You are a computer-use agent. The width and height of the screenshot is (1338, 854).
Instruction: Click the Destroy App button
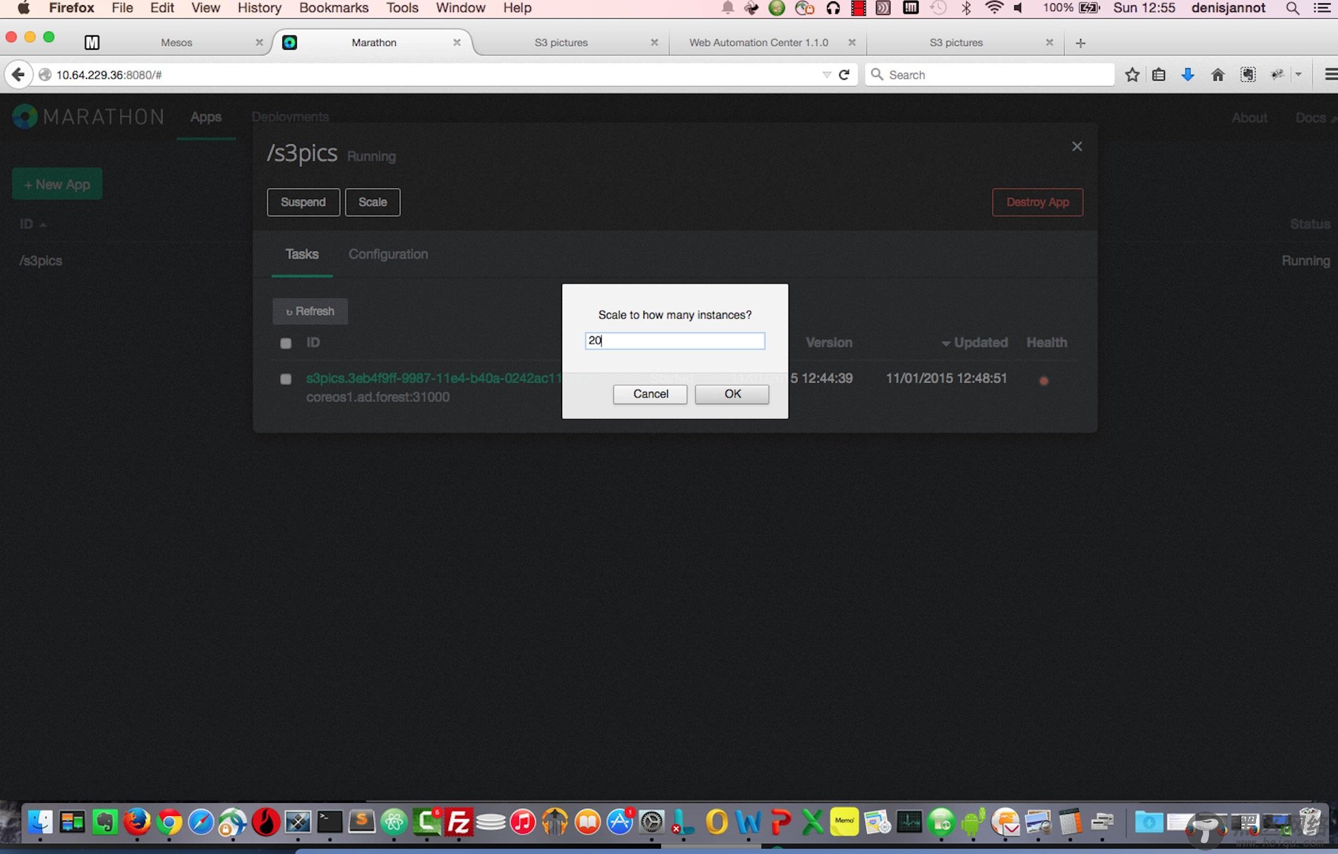click(x=1037, y=202)
